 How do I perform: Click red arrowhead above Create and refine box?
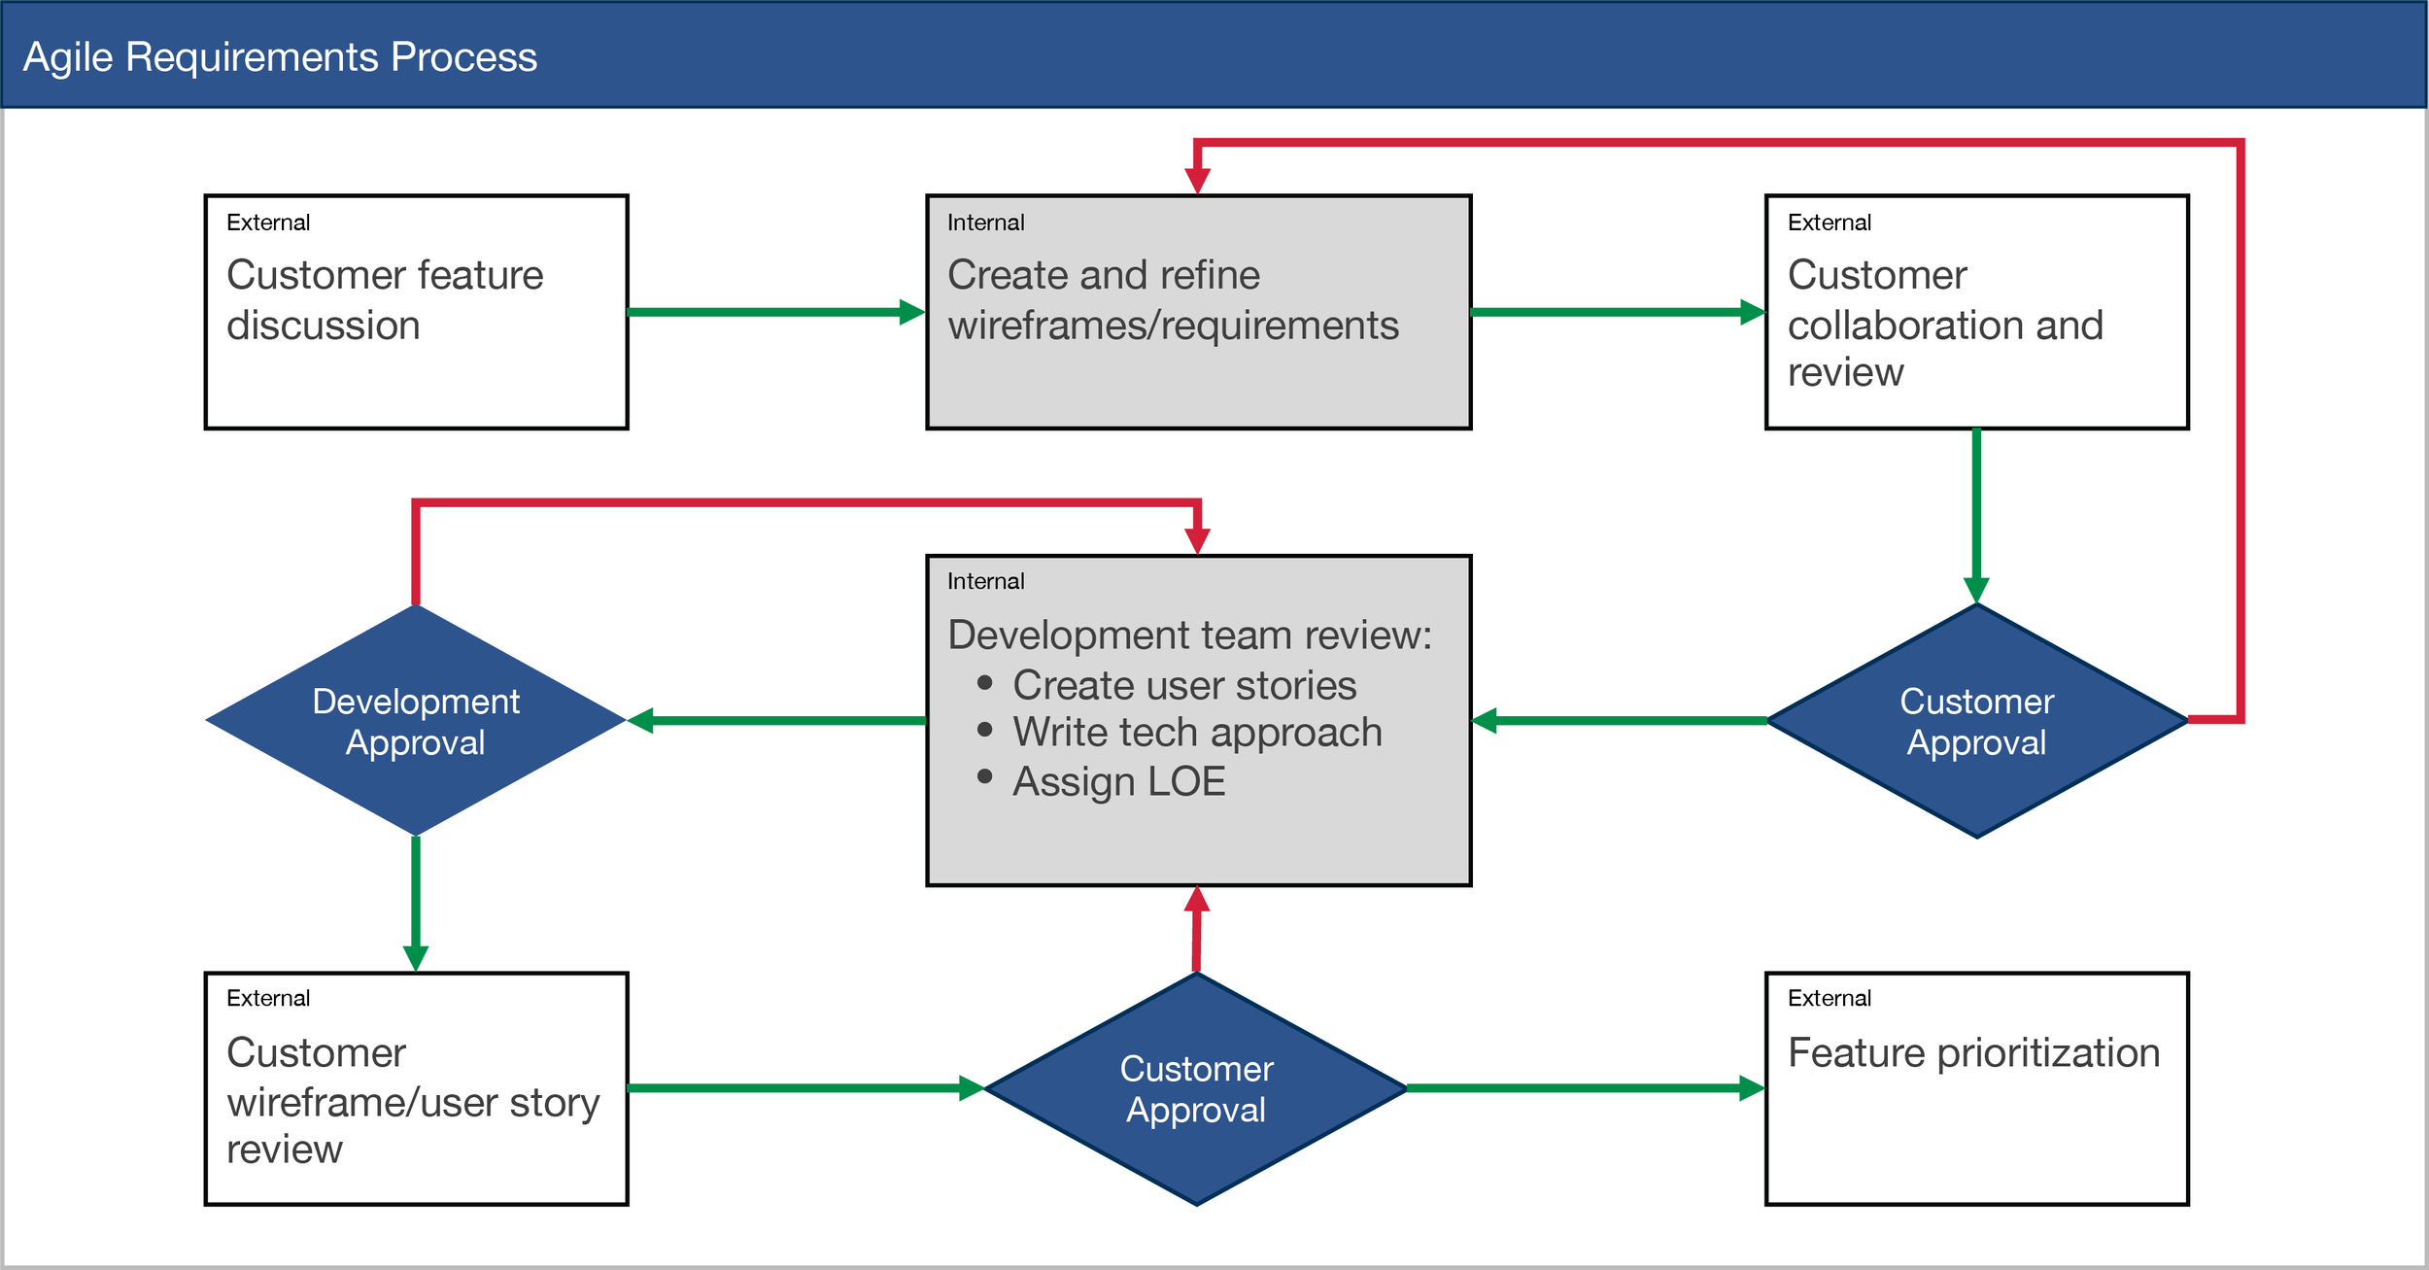pos(1197,180)
